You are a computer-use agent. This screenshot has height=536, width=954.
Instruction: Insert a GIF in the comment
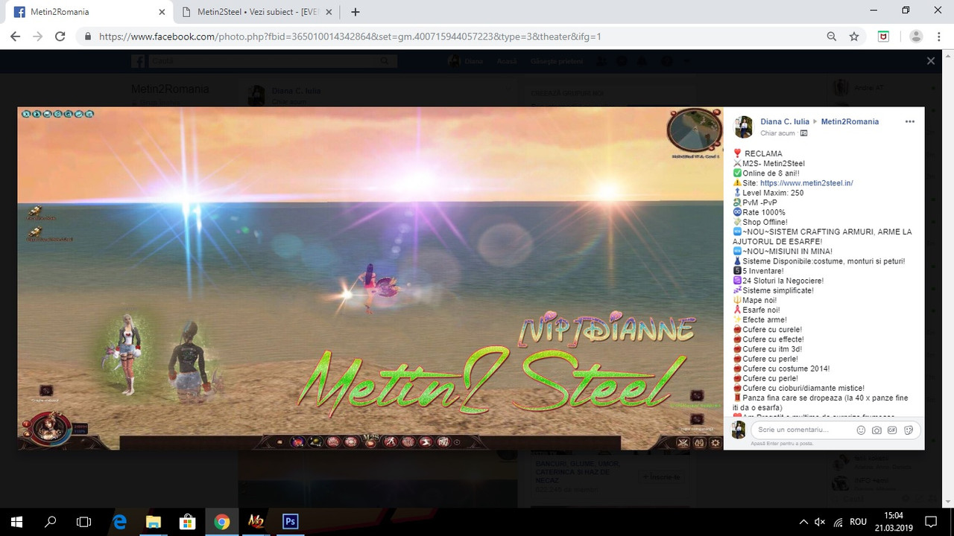(x=893, y=430)
